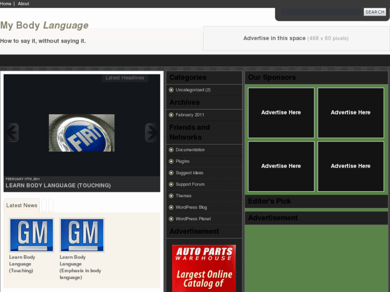Click the first GM thumbnail for Touching post
The height and width of the screenshot is (292, 390).
[32, 235]
